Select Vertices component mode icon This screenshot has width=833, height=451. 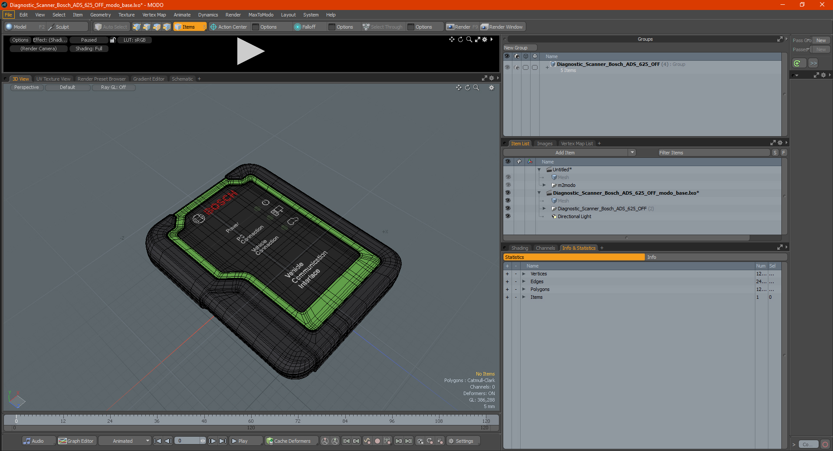tap(137, 27)
